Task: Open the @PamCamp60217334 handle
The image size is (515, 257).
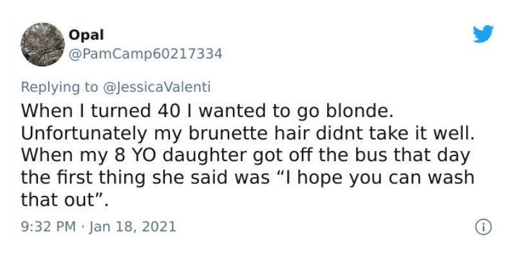Action: pyautogui.click(x=145, y=54)
